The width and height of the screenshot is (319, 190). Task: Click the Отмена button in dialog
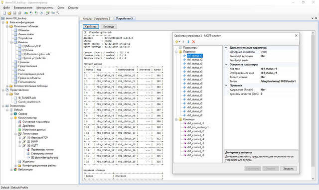coord(270,169)
